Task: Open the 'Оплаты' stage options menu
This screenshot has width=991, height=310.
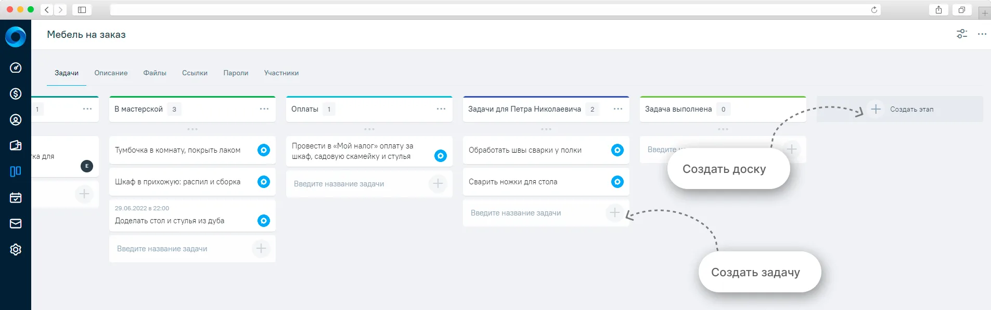Action: click(x=441, y=109)
